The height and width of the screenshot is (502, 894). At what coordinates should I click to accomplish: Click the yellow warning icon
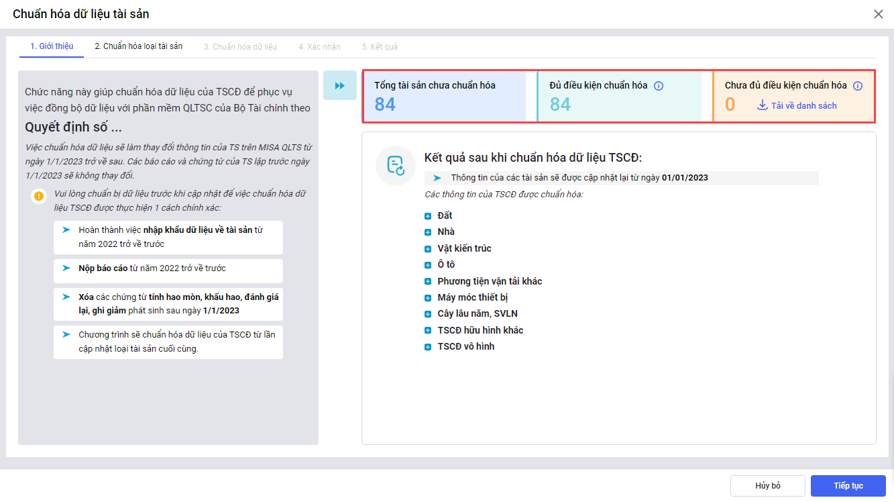tap(39, 196)
